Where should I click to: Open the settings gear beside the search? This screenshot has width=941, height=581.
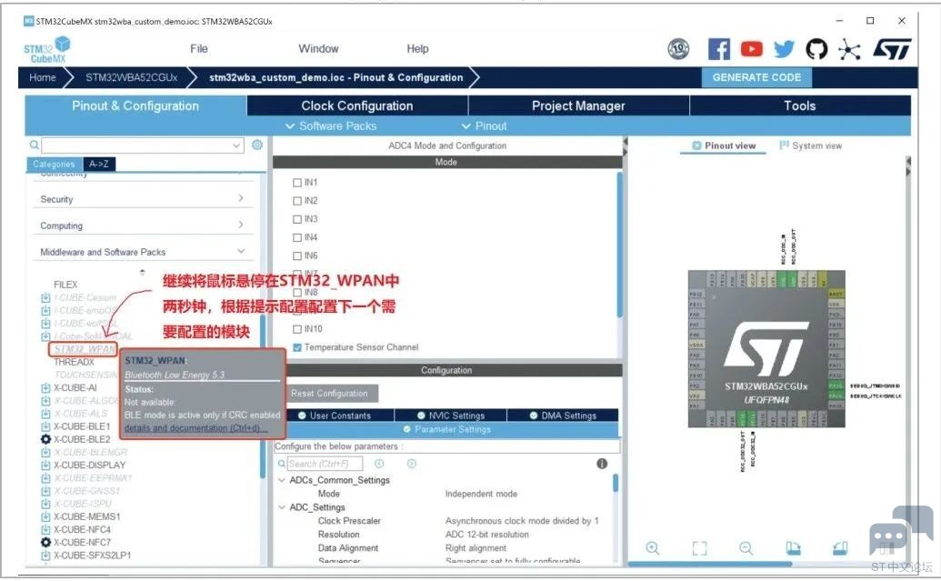click(x=257, y=145)
